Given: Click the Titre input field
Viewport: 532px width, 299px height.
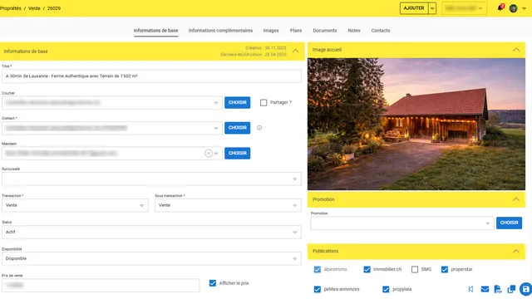Looking at the screenshot, I should (x=151, y=76).
